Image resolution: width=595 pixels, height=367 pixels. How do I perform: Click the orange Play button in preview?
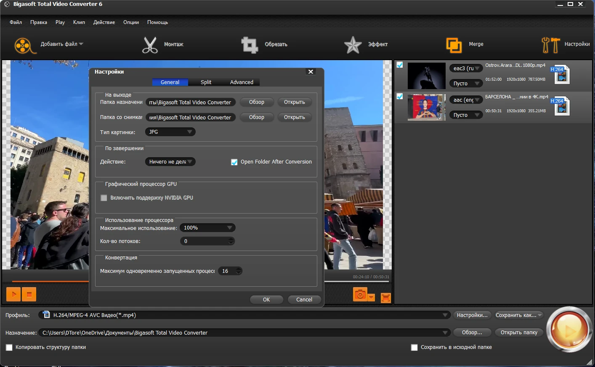tap(13, 294)
